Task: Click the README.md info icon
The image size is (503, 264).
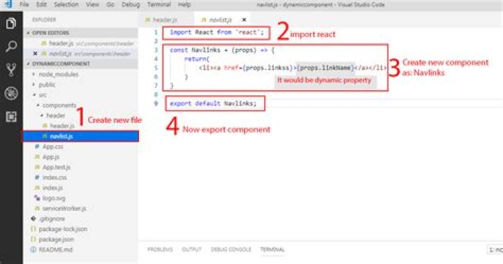Action: coord(33,249)
